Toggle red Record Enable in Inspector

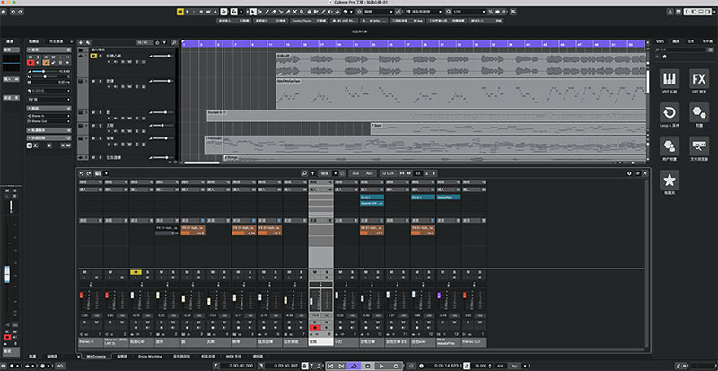click(31, 62)
